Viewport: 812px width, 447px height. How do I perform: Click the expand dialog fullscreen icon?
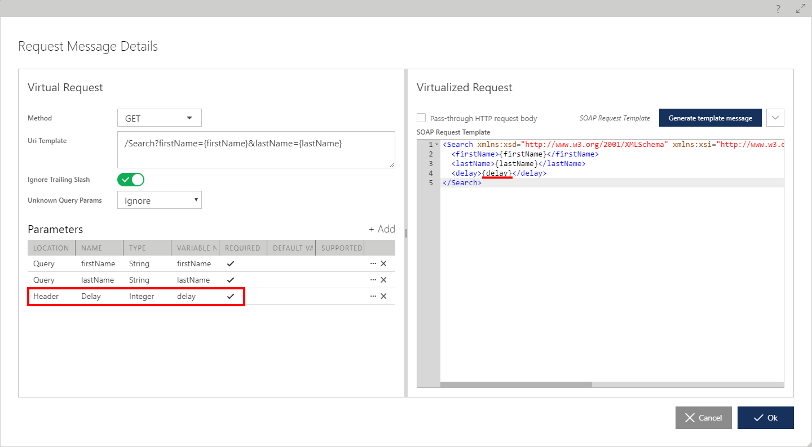click(x=800, y=9)
